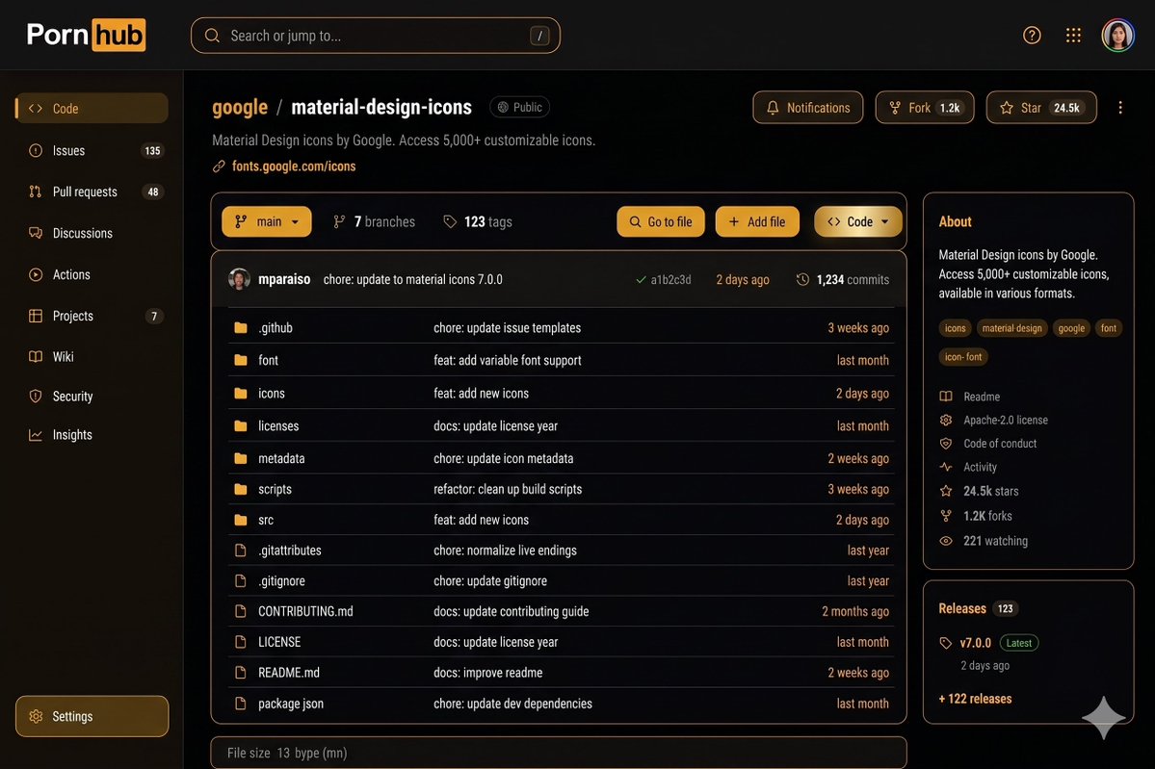Select the material-design topic tag
This screenshot has height=769, width=1155.
point(1011,328)
